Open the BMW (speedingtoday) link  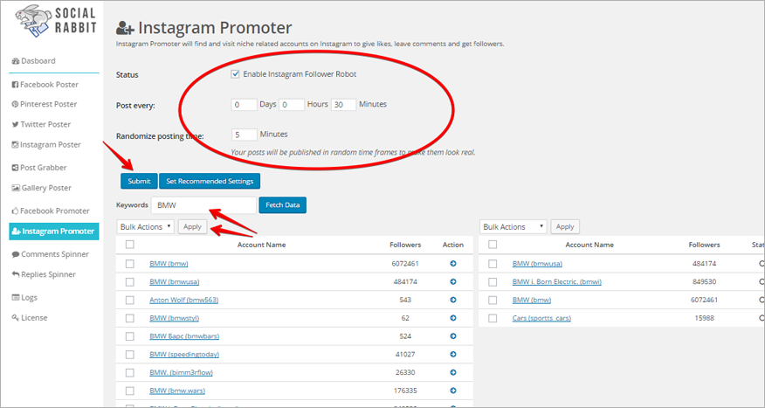[x=184, y=355]
